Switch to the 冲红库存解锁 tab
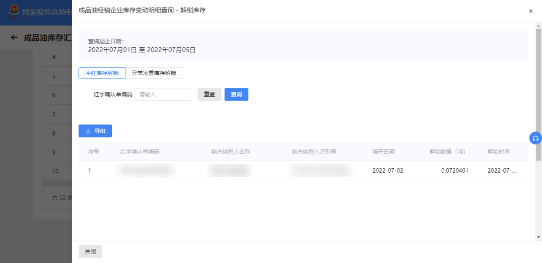 point(102,73)
